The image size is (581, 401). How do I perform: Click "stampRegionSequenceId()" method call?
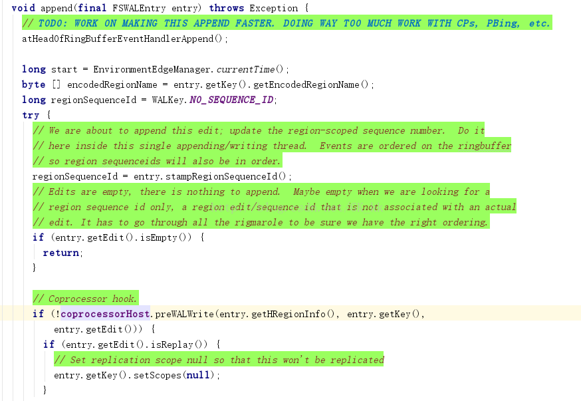[x=225, y=176]
